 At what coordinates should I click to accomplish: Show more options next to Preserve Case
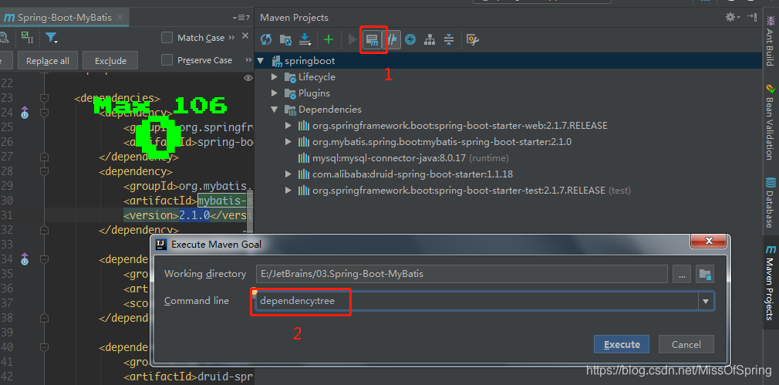click(x=248, y=60)
